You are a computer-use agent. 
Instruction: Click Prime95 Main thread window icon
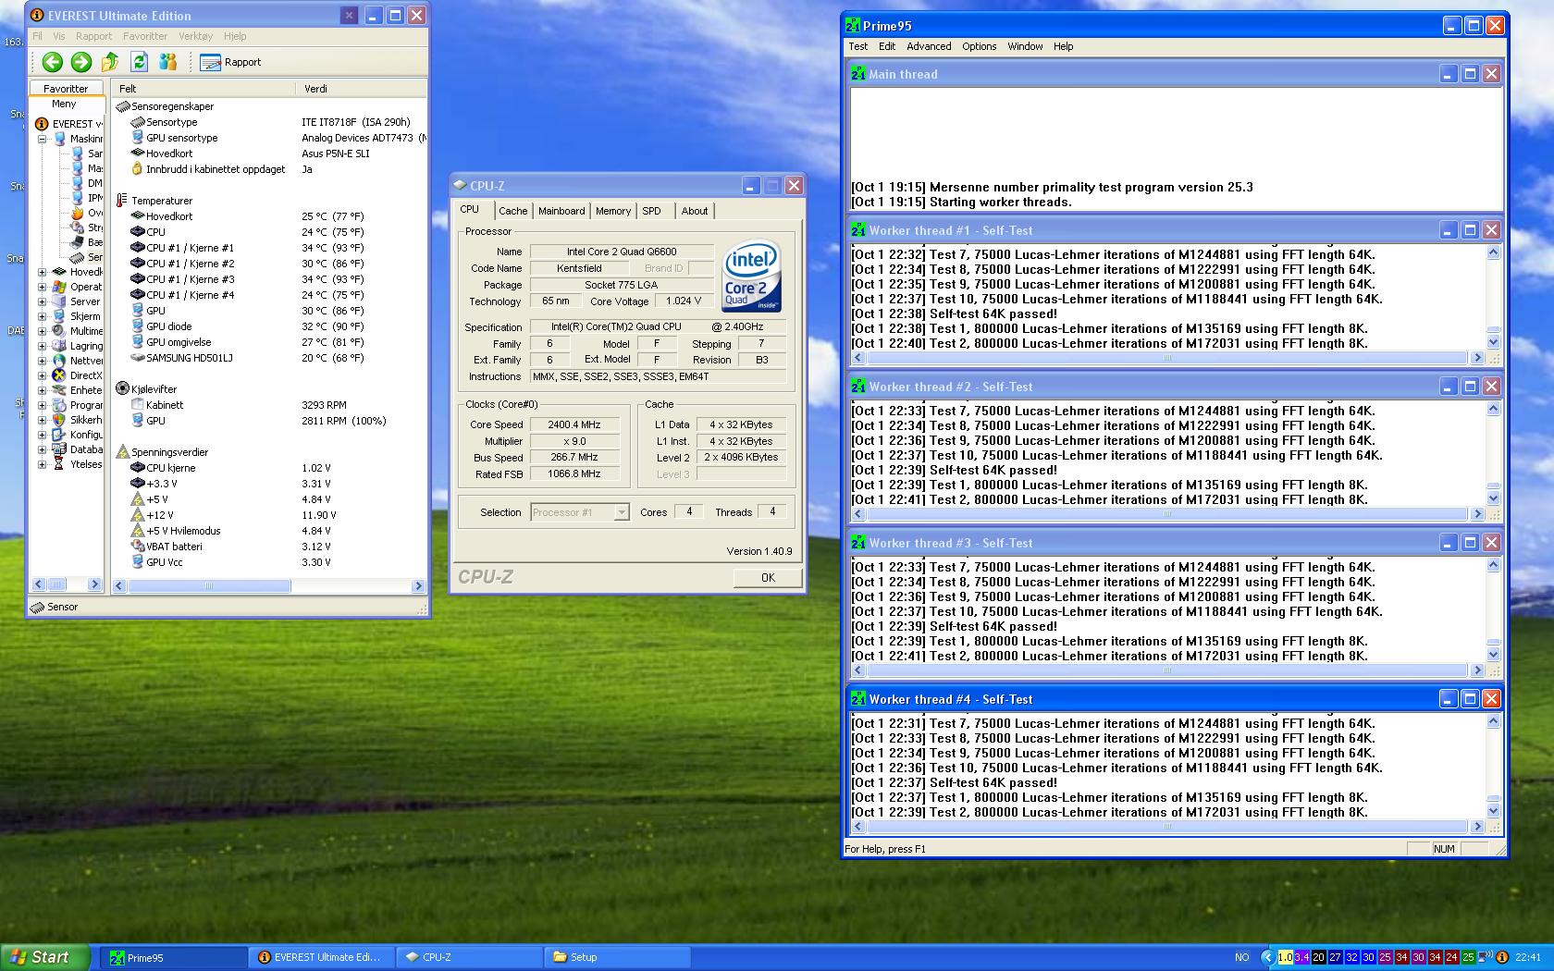pos(857,74)
